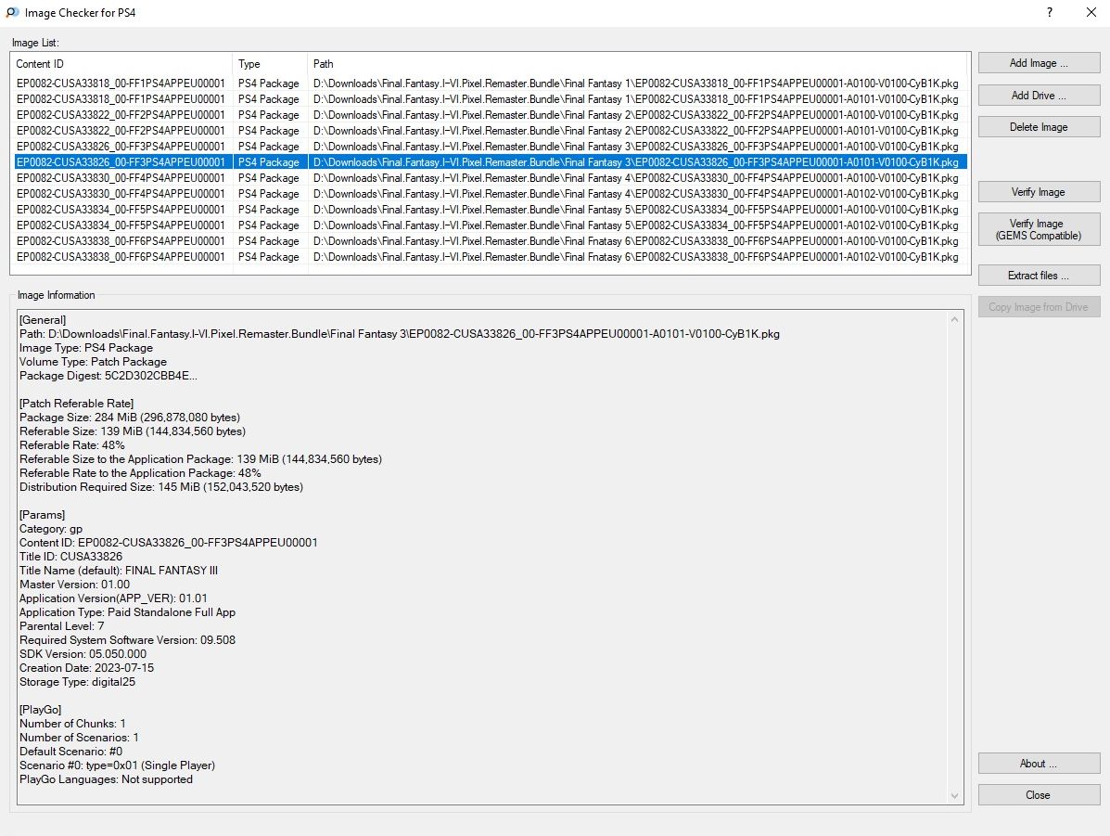Select the Final Fantasy 3 A0100 package row

(x=491, y=147)
